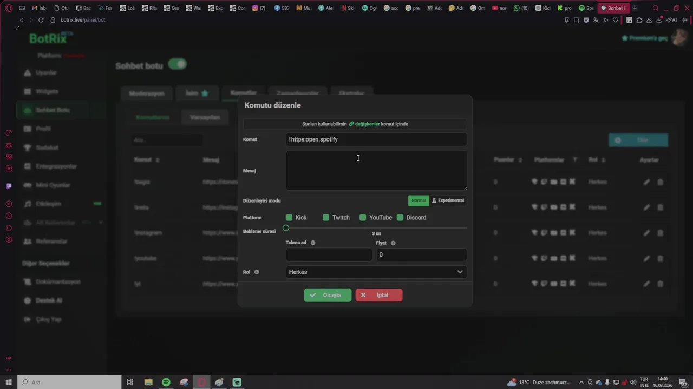Open Spotify from the Windows taskbar
The image size is (693, 389).
coord(166,382)
